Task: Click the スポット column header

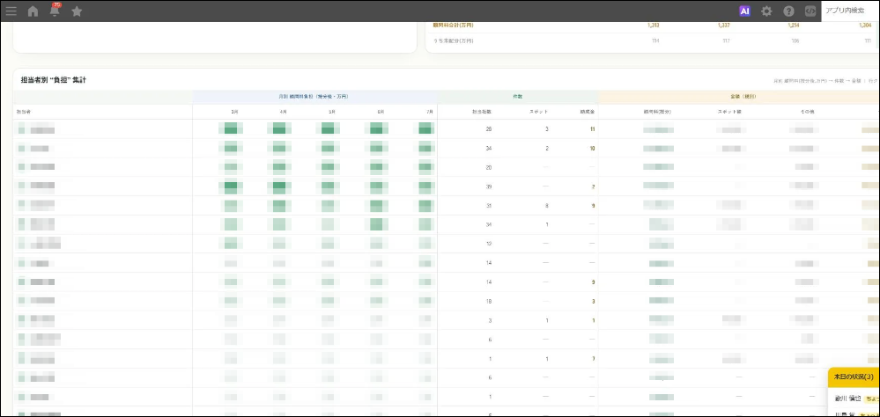Action: click(x=539, y=112)
